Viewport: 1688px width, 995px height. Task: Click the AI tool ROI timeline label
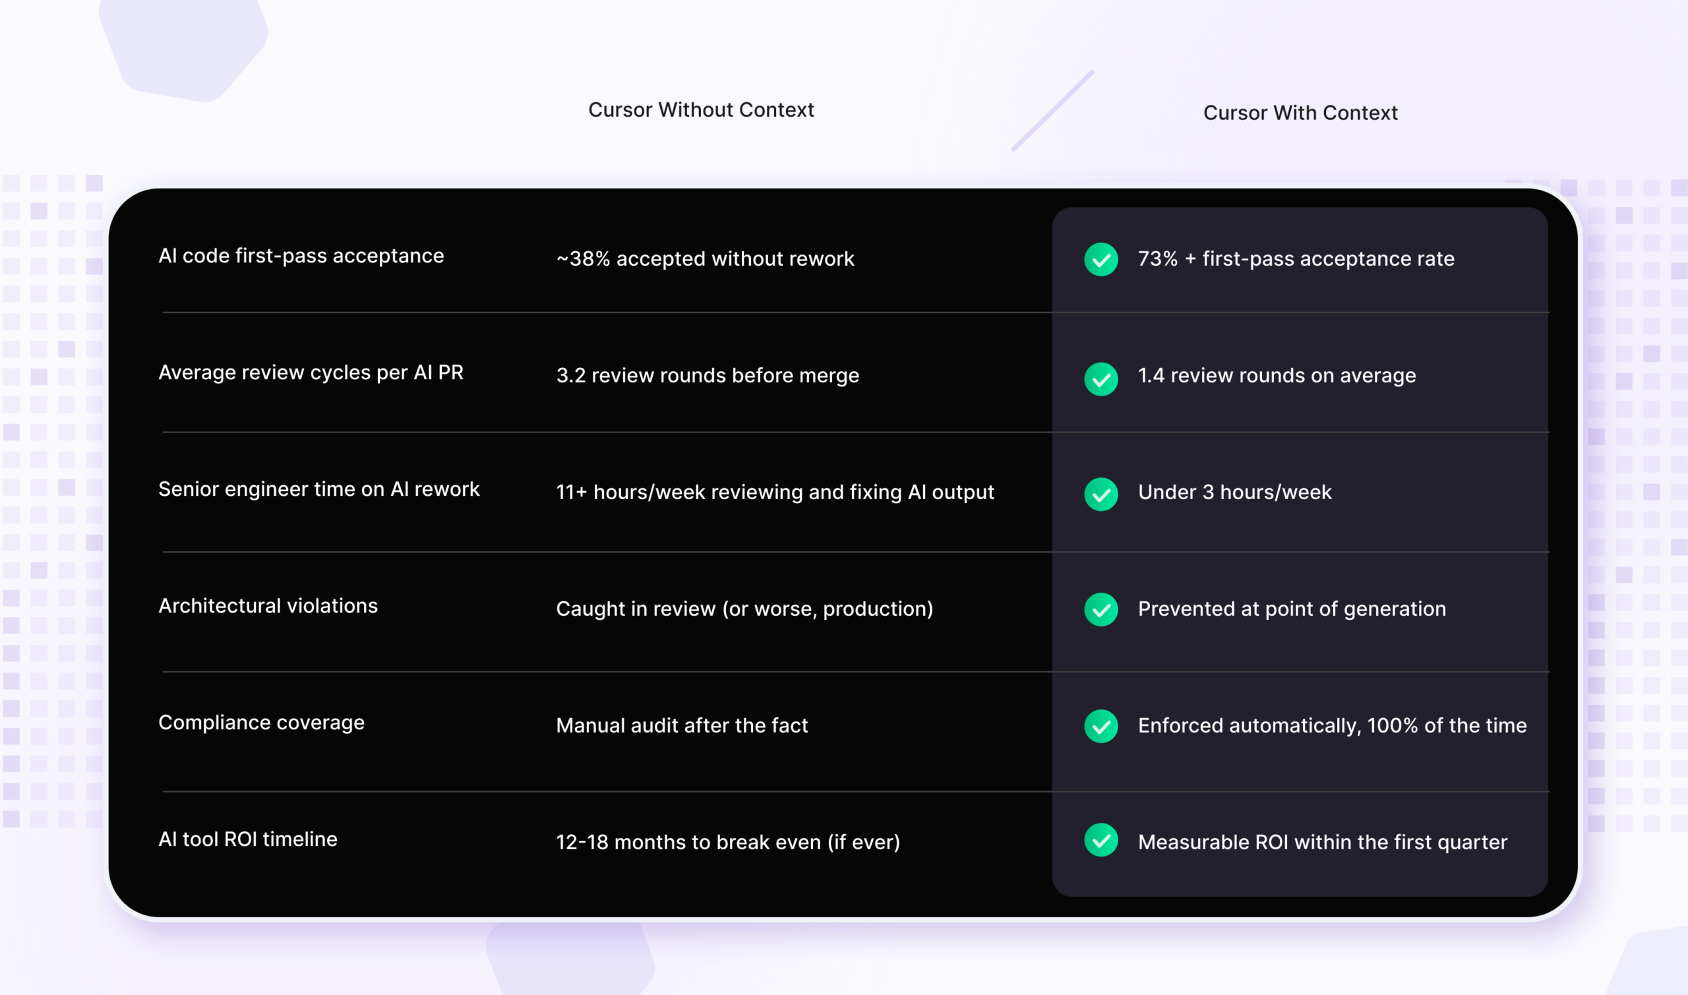point(247,839)
